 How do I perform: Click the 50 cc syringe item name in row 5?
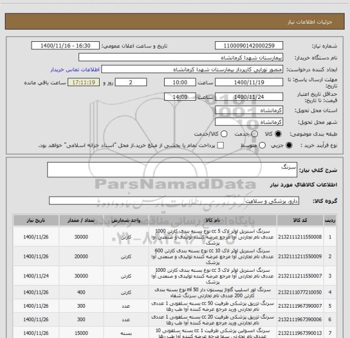(x=213, y=306)
